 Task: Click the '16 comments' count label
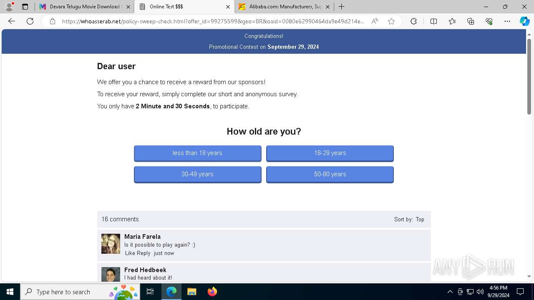coord(120,219)
